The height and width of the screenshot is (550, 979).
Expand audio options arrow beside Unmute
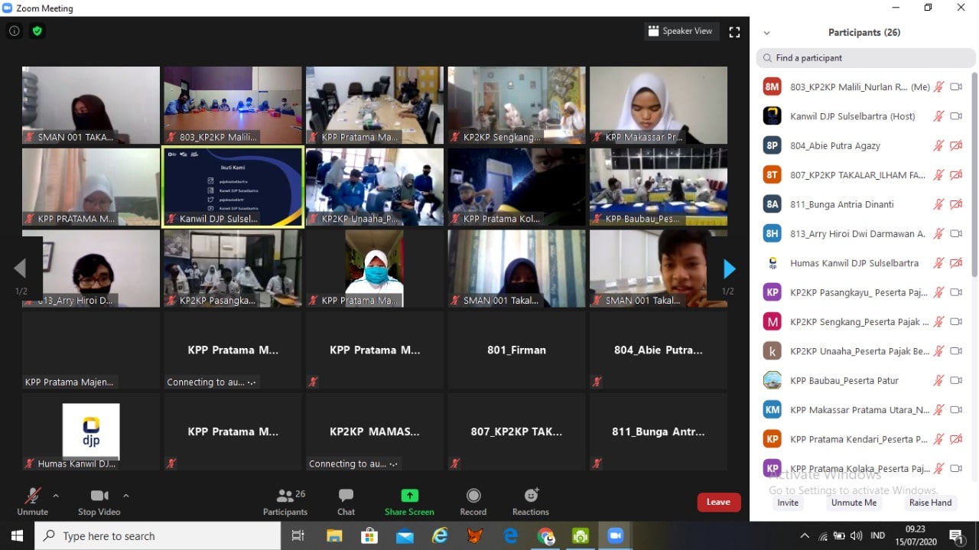click(56, 495)
